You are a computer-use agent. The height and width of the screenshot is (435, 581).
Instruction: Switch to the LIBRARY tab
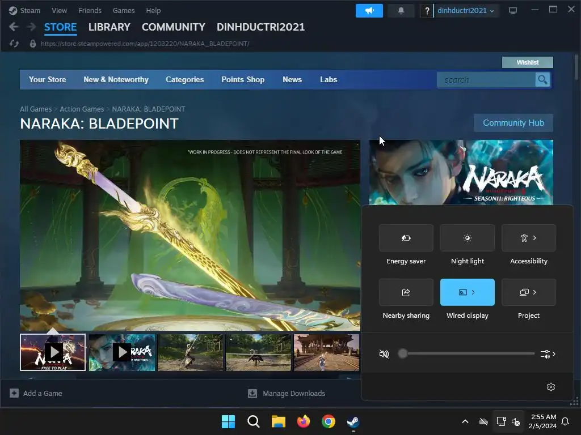[x=110, y=27]
